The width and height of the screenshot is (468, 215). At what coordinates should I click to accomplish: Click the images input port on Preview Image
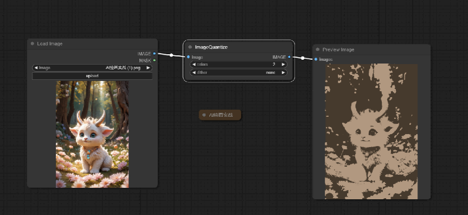pos(316,59)
